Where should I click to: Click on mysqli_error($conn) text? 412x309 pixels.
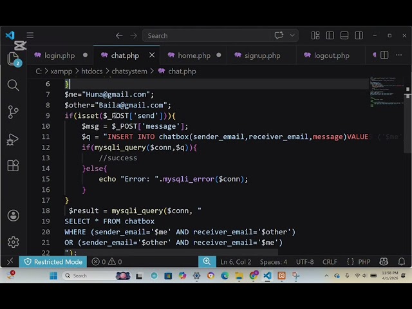pyautogui.click(x=203, y=179)
